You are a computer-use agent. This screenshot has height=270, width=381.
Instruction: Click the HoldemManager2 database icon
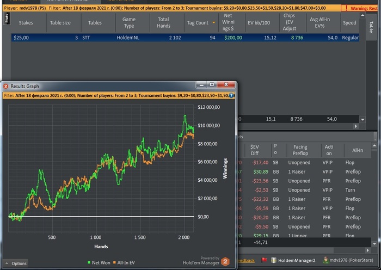coord(274,260)
